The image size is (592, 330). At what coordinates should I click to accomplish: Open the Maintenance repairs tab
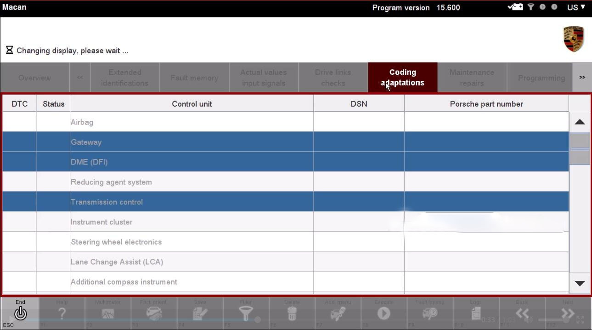point(472,78)
